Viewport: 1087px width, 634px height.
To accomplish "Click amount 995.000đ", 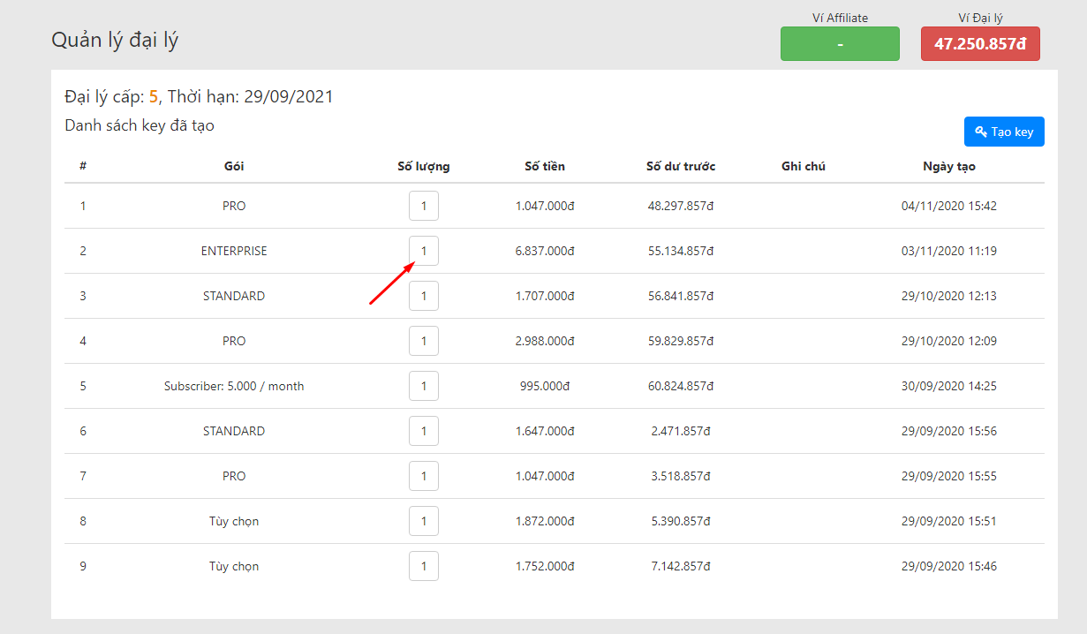I will pos(545,386).
